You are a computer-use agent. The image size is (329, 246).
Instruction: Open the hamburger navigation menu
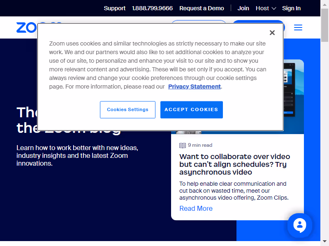[298, 27]
